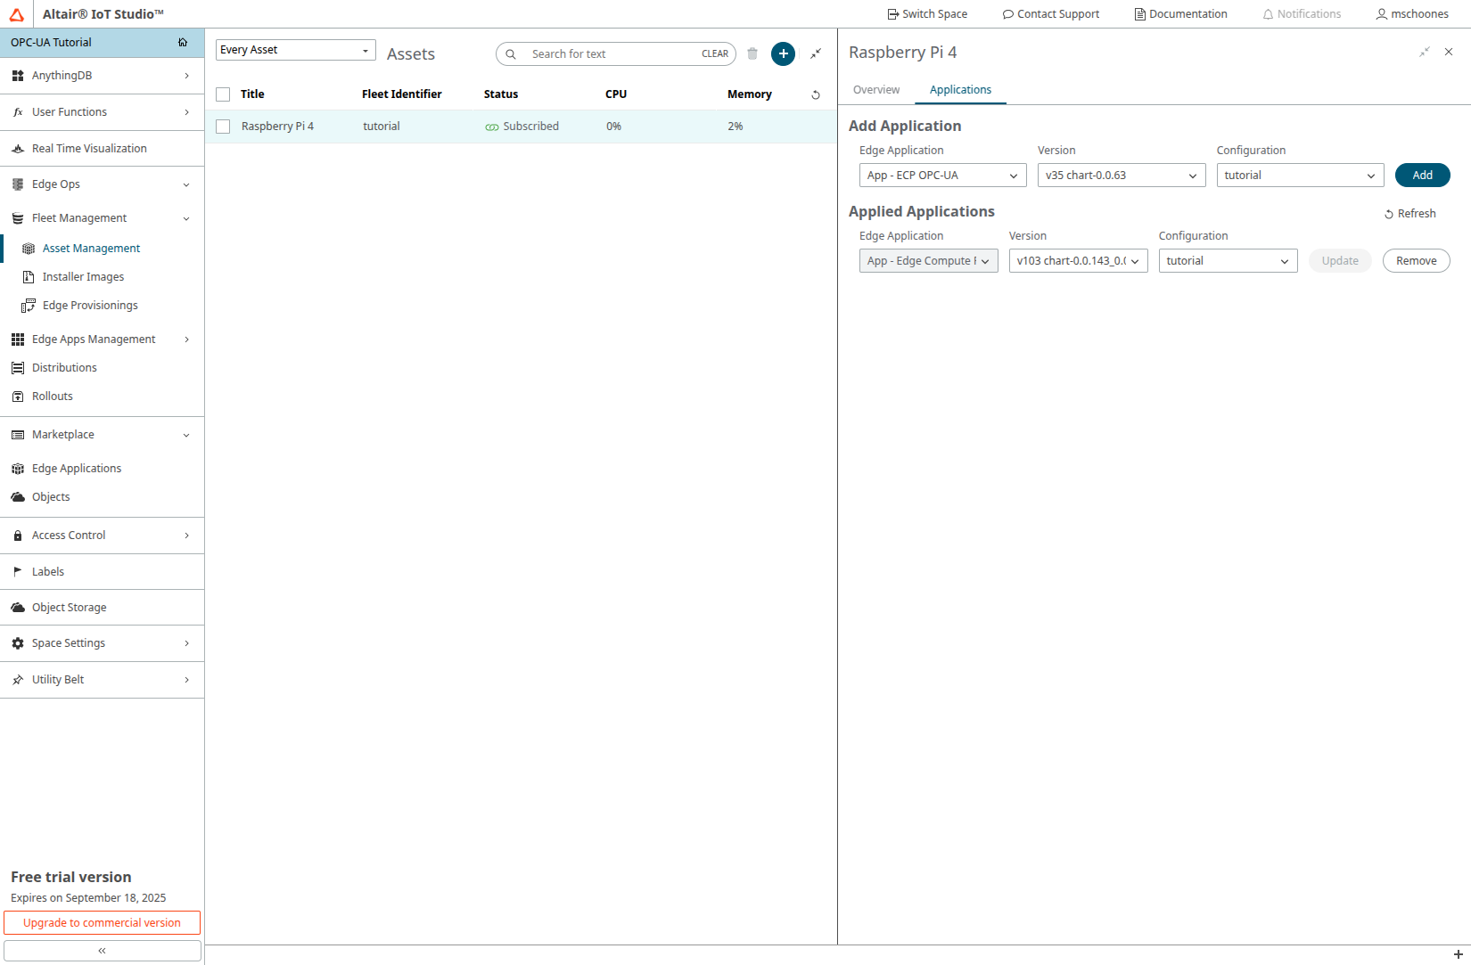Collapse Fleet Management chevron
Viewport: 1471px width, 965px height.
point(186,218)
